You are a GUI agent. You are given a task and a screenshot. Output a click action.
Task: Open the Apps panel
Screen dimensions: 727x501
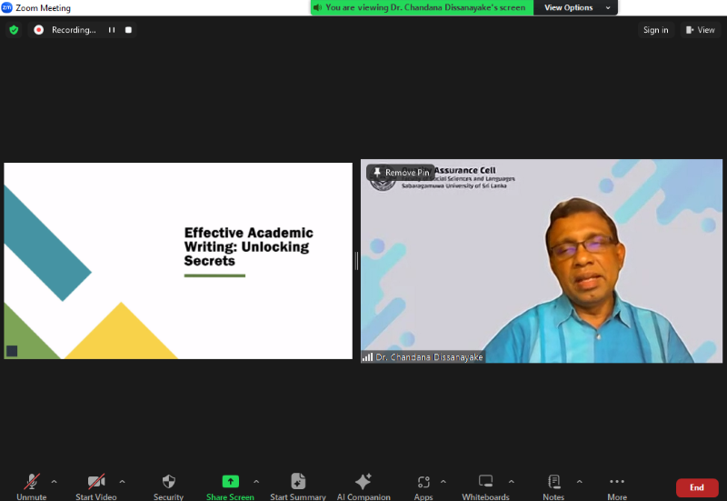tap(423, 483)
